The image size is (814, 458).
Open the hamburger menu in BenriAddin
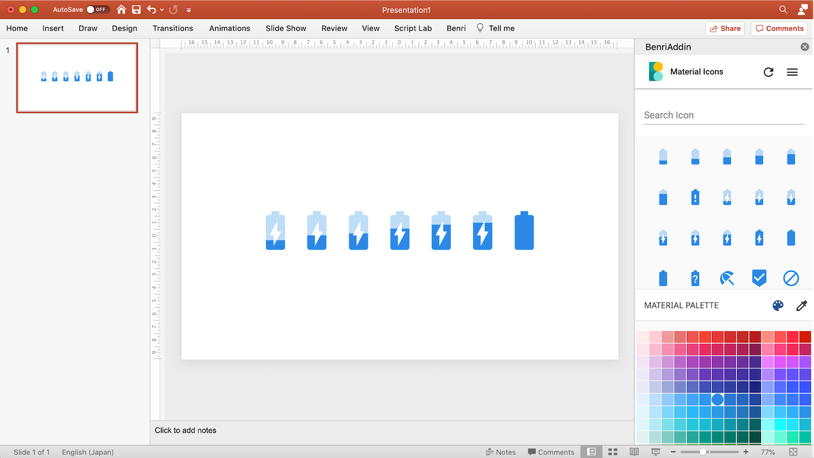tap(792, 72)
